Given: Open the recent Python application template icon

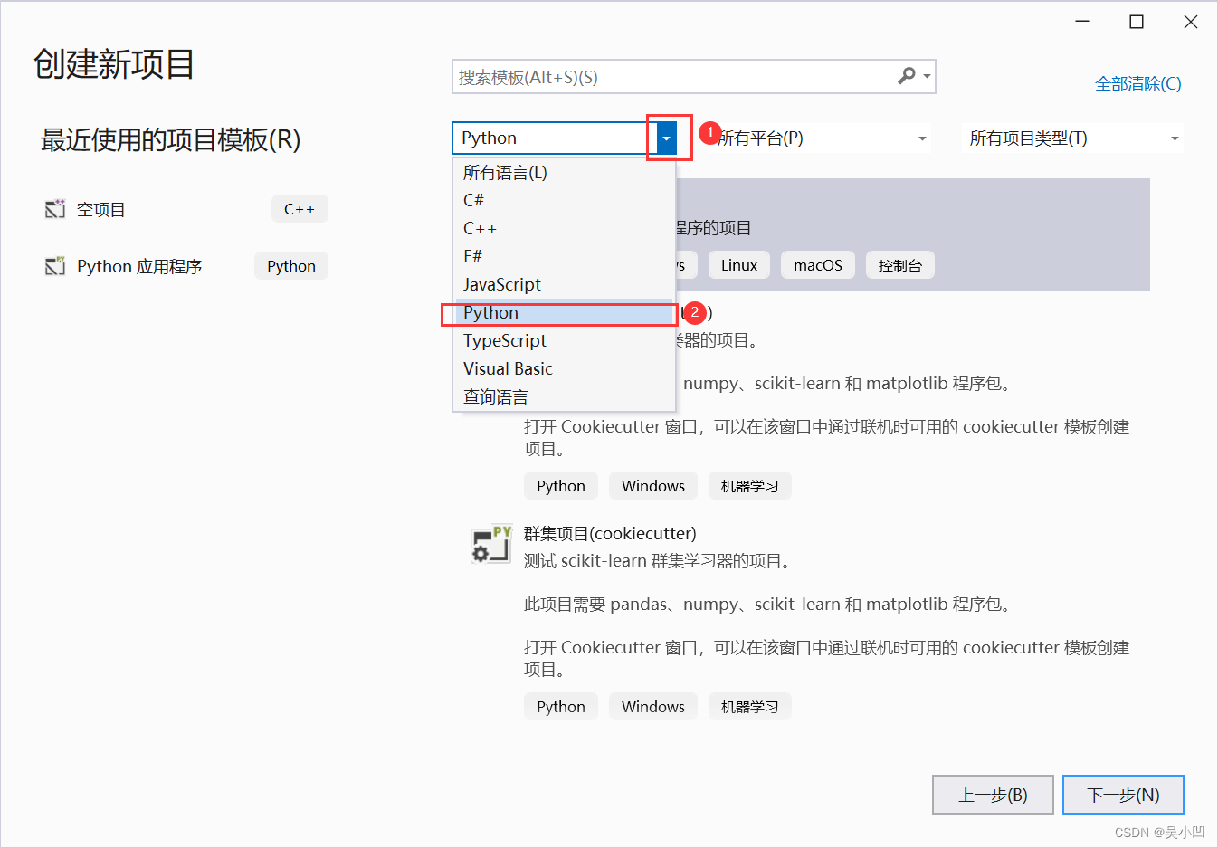Looking at the screenshot, I should coord(55,266).
